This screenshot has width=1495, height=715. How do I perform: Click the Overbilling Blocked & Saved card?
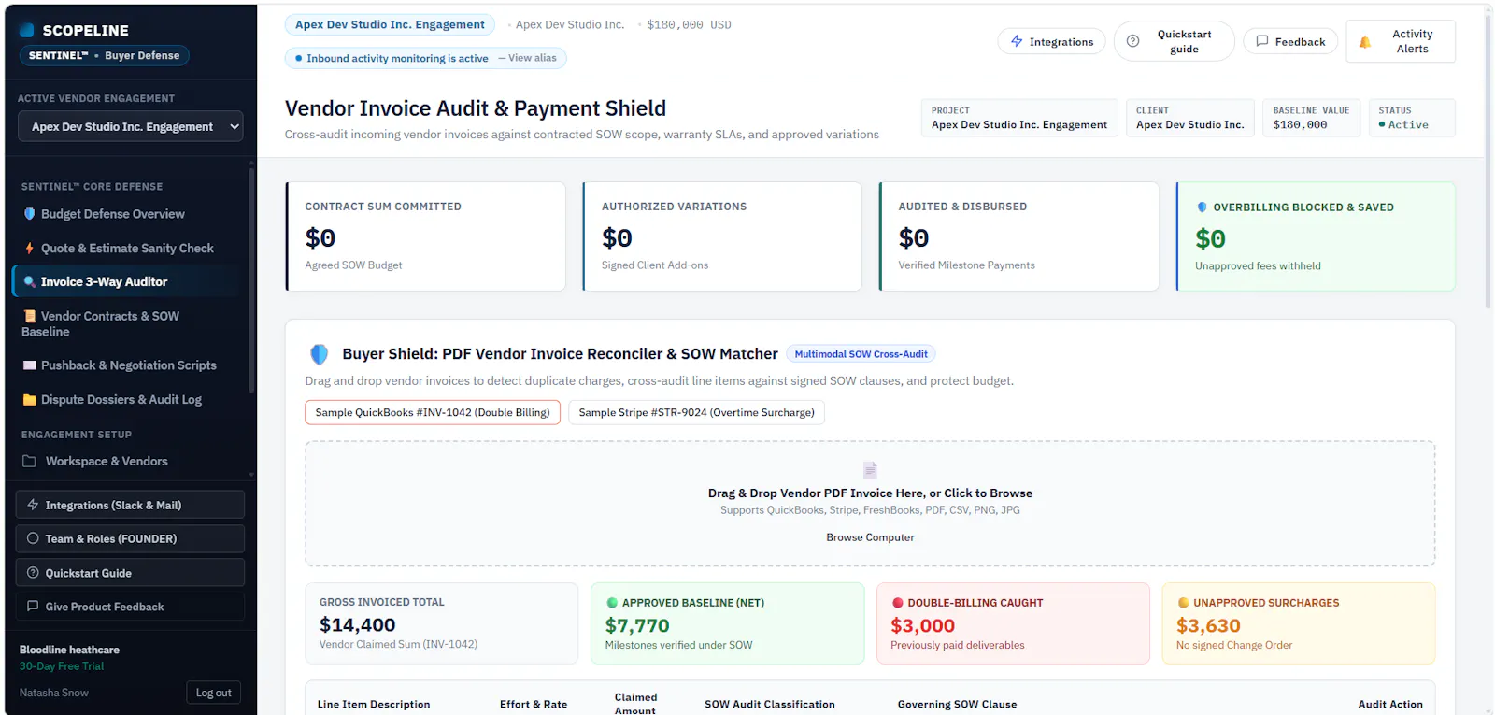[1316, 236]
